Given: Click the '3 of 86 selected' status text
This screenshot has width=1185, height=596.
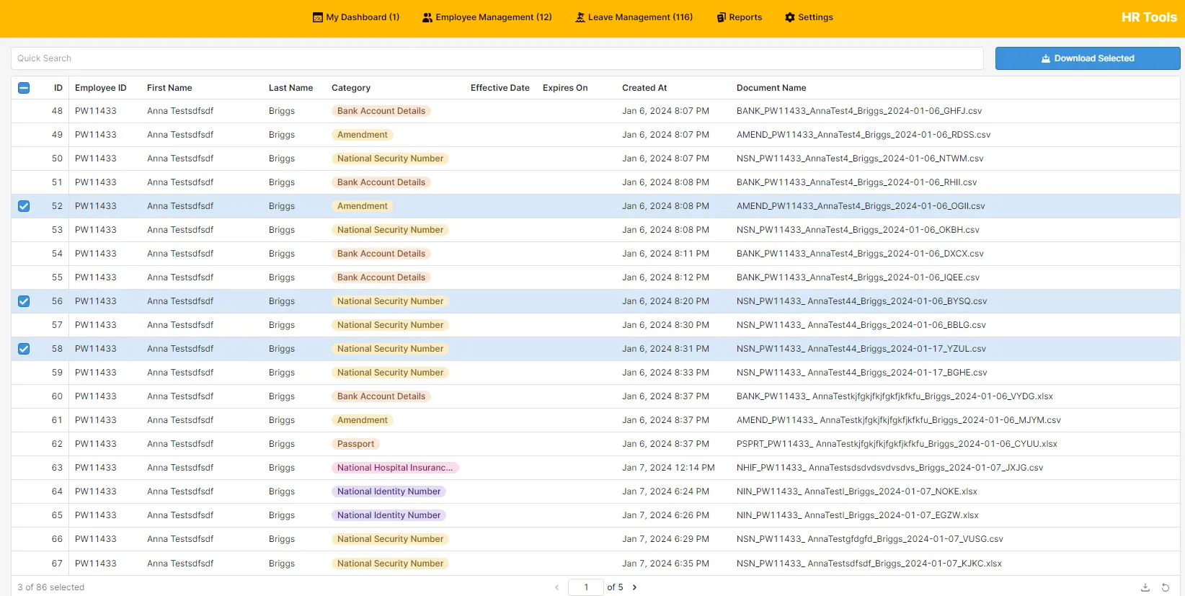Looking at the screenshot, I should click(51, 587).
